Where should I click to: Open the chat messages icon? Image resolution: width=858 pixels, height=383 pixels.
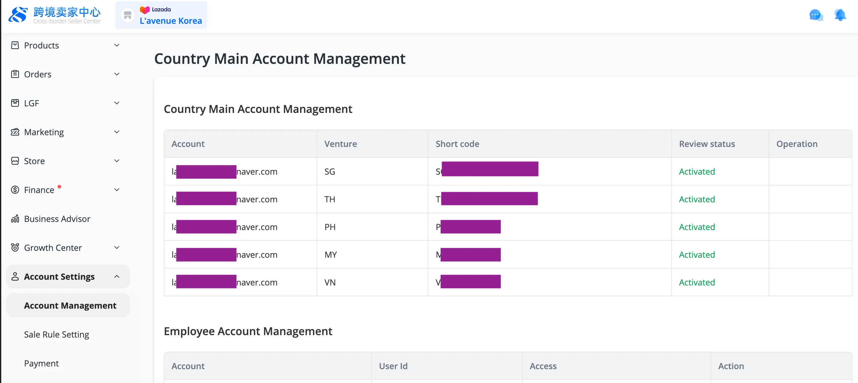816,15
